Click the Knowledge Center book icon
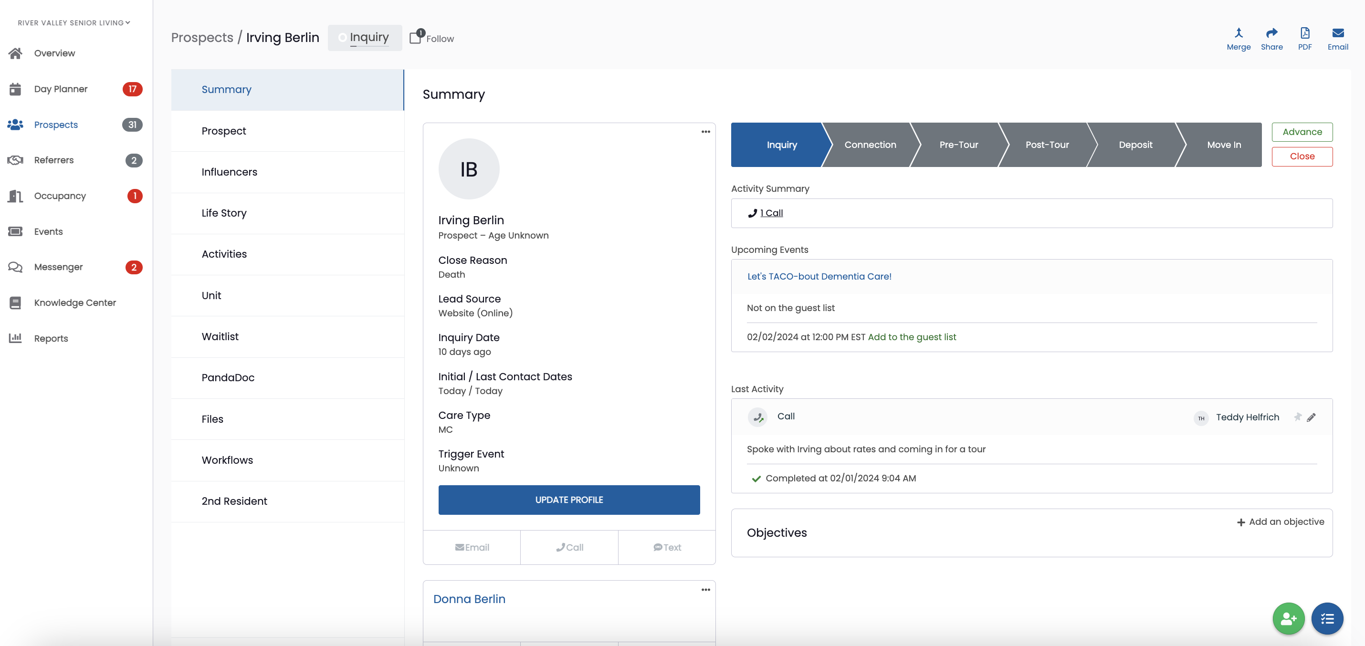 15,303
